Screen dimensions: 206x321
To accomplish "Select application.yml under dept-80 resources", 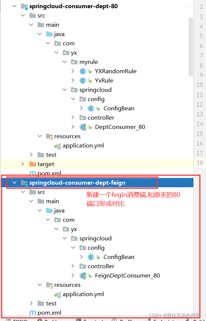I will click(83, 146).
